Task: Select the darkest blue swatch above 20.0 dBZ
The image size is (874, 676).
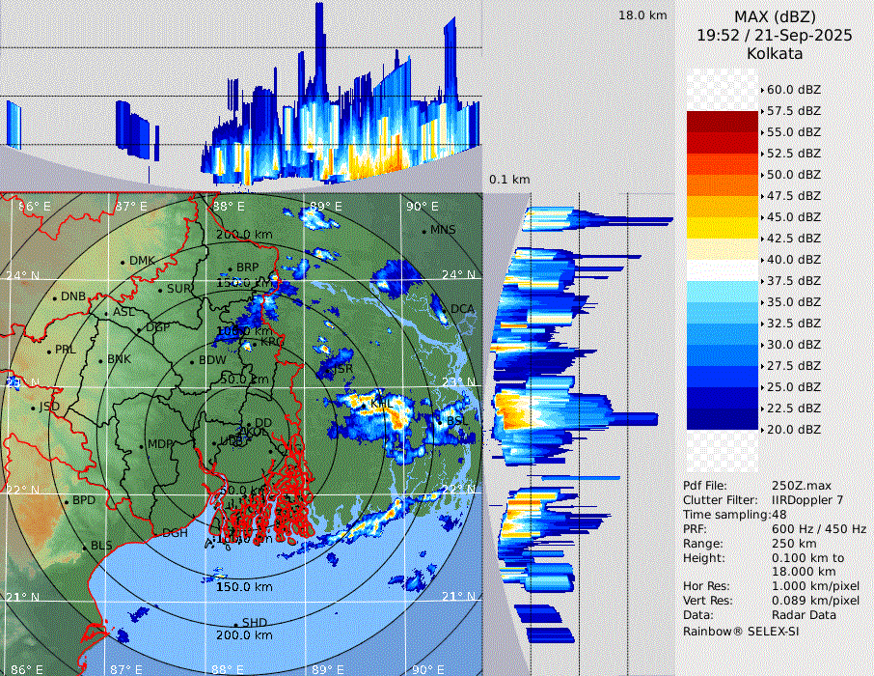Action: tap(723, 419)
